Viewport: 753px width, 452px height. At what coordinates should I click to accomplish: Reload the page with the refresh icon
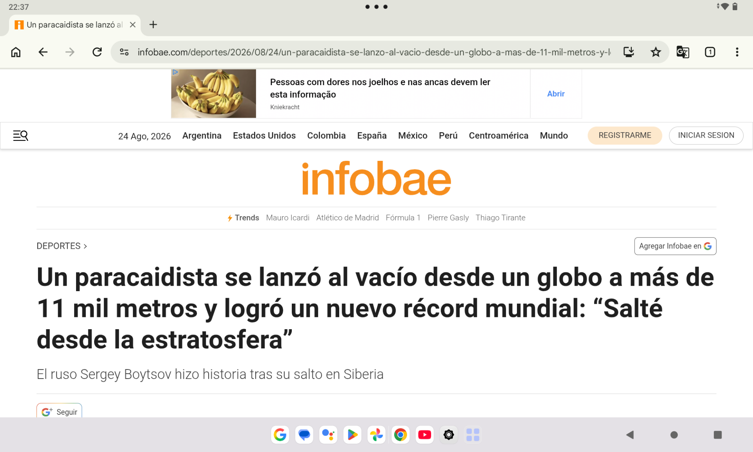tap(97, 52)
